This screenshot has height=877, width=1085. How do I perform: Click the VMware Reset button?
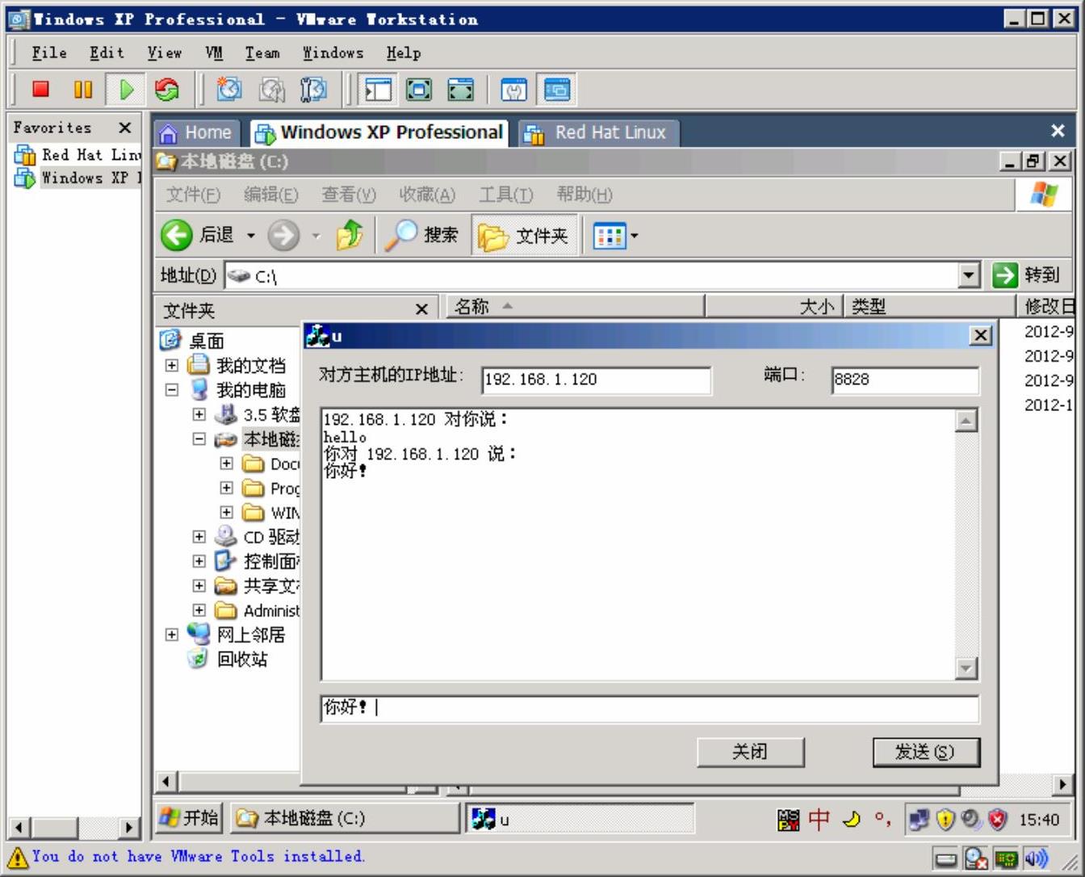[166, 90]
